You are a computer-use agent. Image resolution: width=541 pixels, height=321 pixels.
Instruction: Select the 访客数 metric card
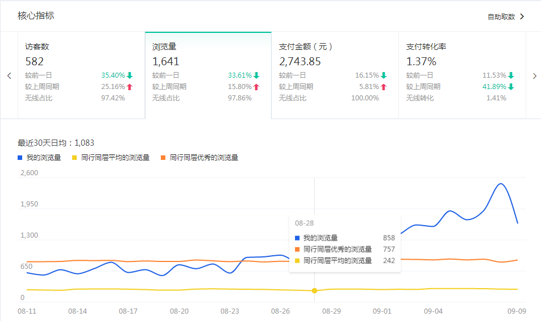(x=81, y=75)
